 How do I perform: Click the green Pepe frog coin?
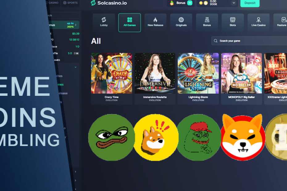pos(112,137)
